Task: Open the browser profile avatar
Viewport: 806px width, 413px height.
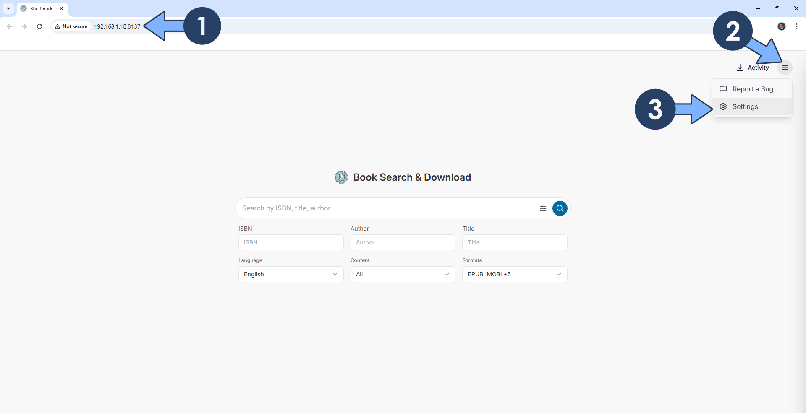Action: [x=782, y=26]
